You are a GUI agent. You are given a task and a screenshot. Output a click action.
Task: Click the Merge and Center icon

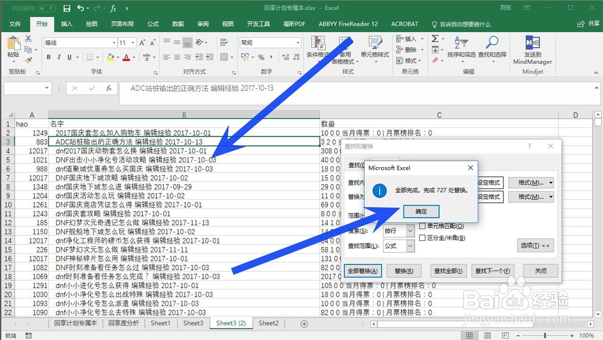click(x=224, y=57)
